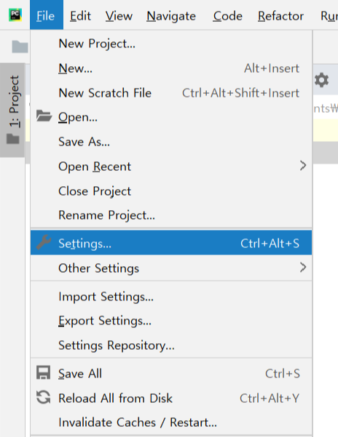Open the Refactor menu
338x437 pixels.
click(x=280, y=16)
